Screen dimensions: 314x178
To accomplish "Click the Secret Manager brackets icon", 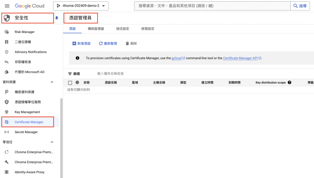I will tap(7, 132).
